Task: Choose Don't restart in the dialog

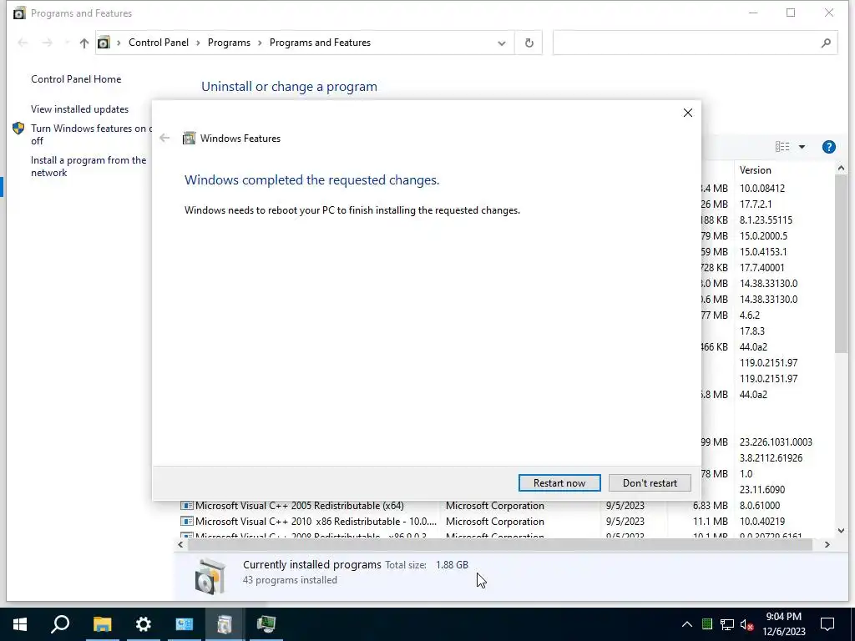Action: 650,483
